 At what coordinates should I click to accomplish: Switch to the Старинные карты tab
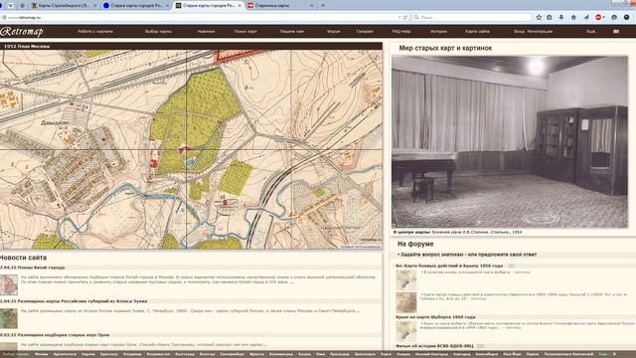280,6
